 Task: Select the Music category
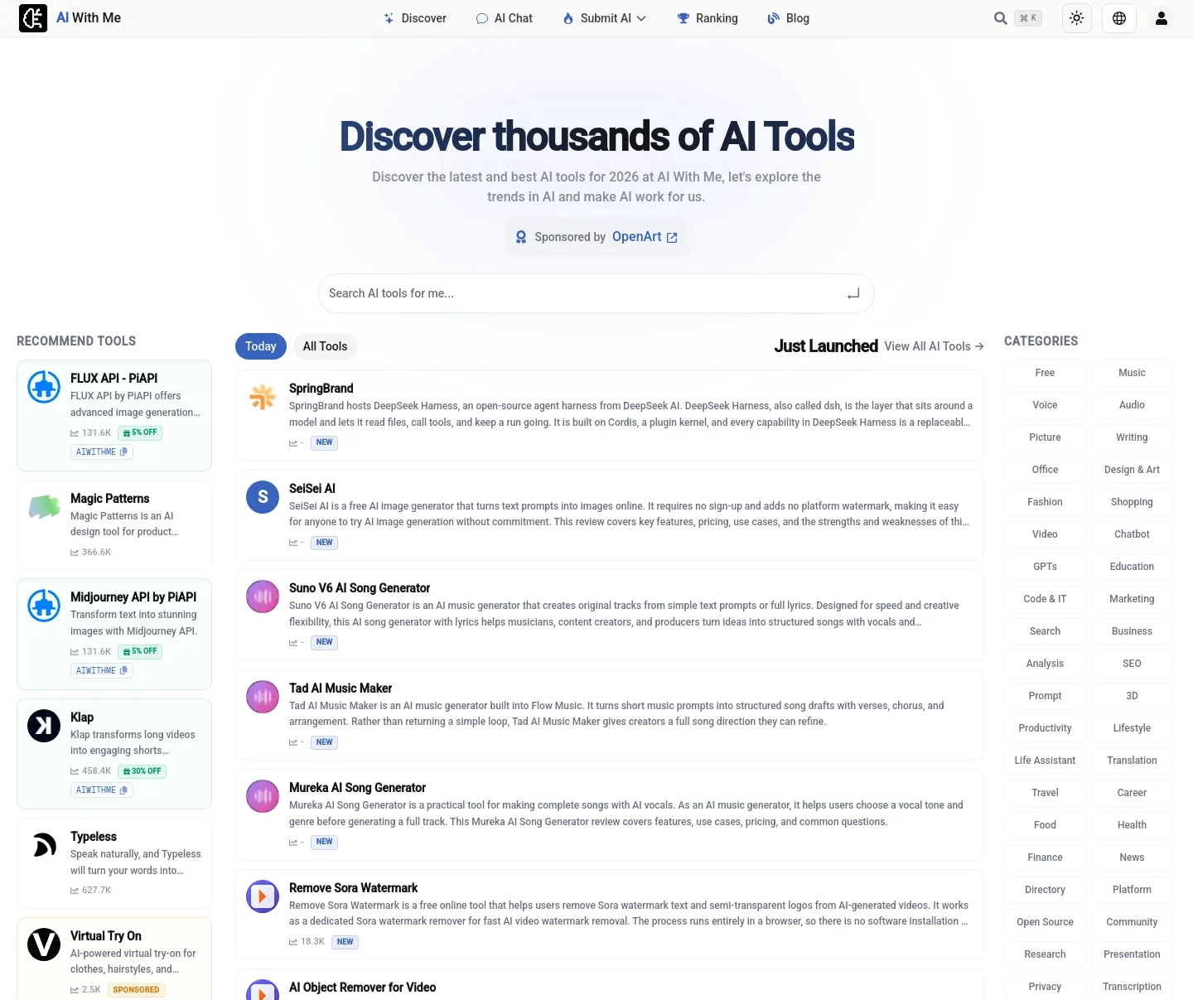(x=1132, y=373)
